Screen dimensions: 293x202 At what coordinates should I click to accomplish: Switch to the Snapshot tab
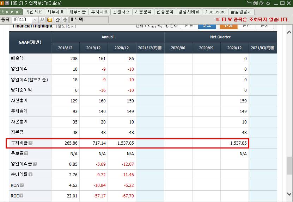(x=11, y=12)
